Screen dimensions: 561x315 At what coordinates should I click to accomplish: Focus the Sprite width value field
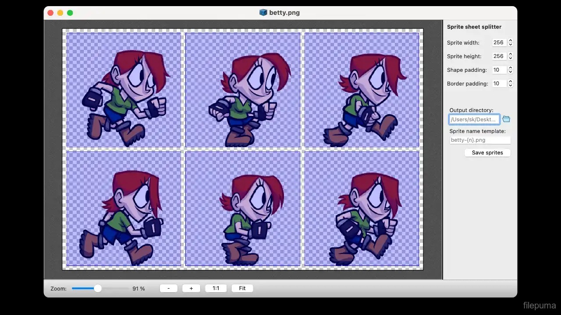tap(498, 43)
